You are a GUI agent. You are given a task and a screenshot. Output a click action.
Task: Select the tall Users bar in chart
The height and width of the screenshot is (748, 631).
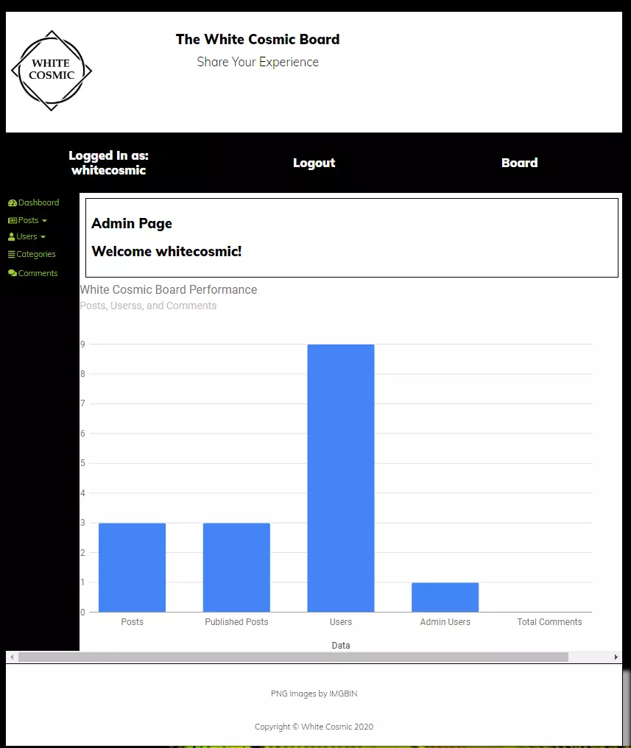coord(340,479)
